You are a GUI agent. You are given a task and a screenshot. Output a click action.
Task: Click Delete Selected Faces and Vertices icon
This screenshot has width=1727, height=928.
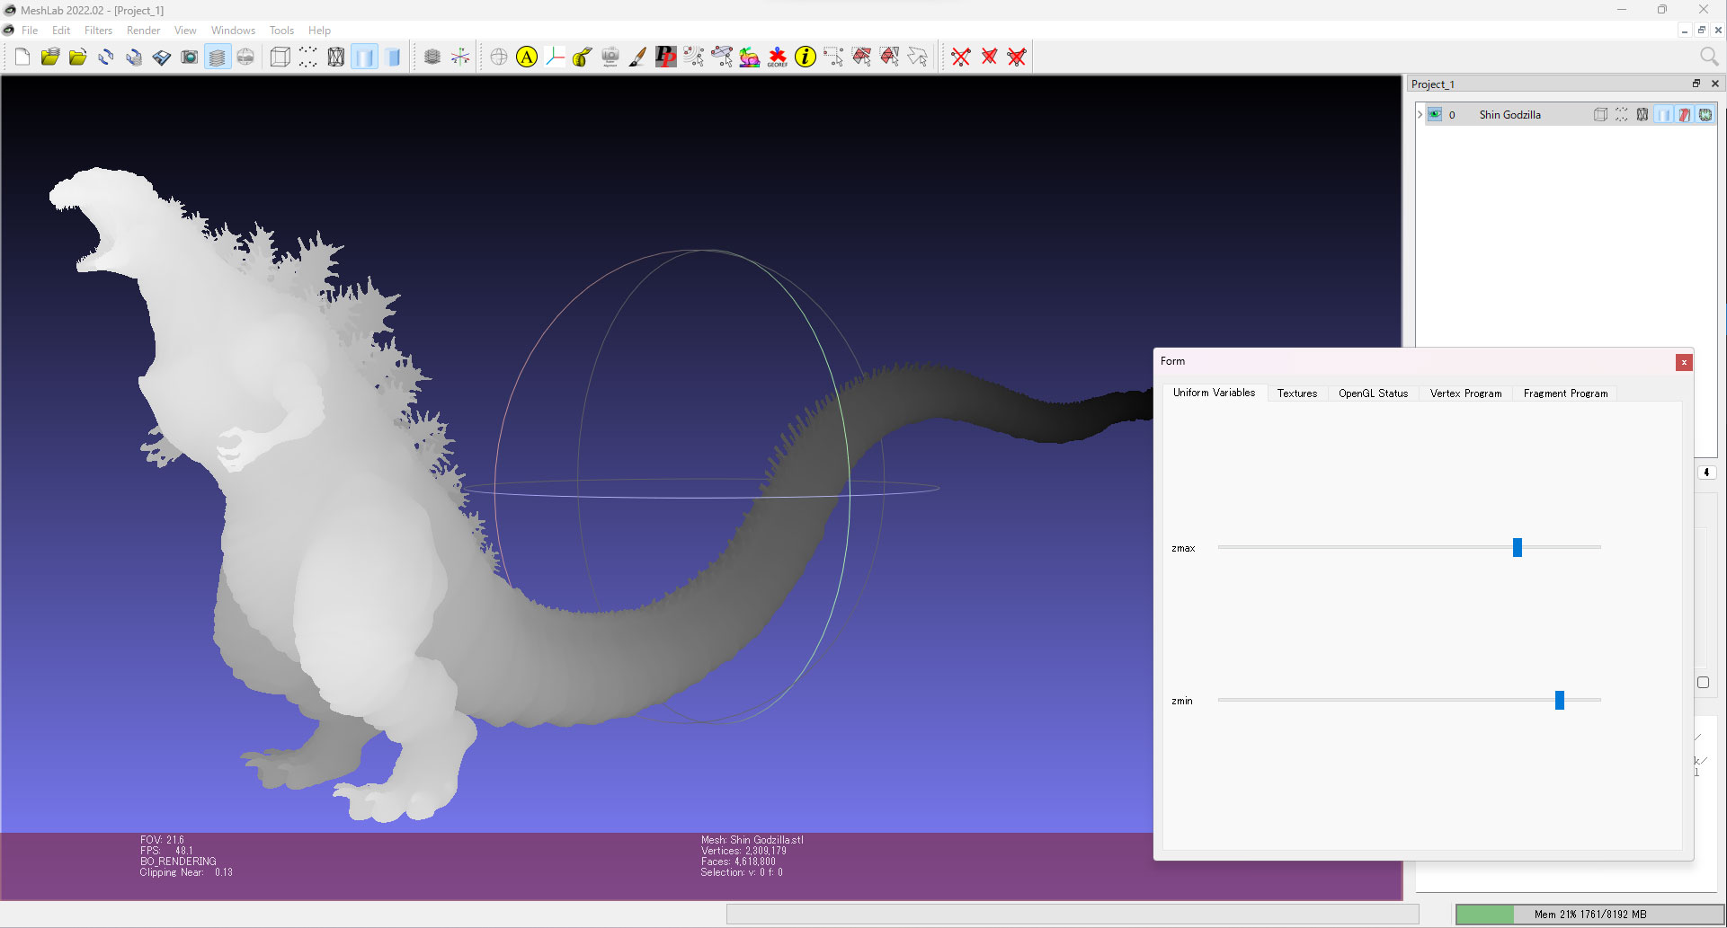pyautogui.click(x=1017, y=57)
